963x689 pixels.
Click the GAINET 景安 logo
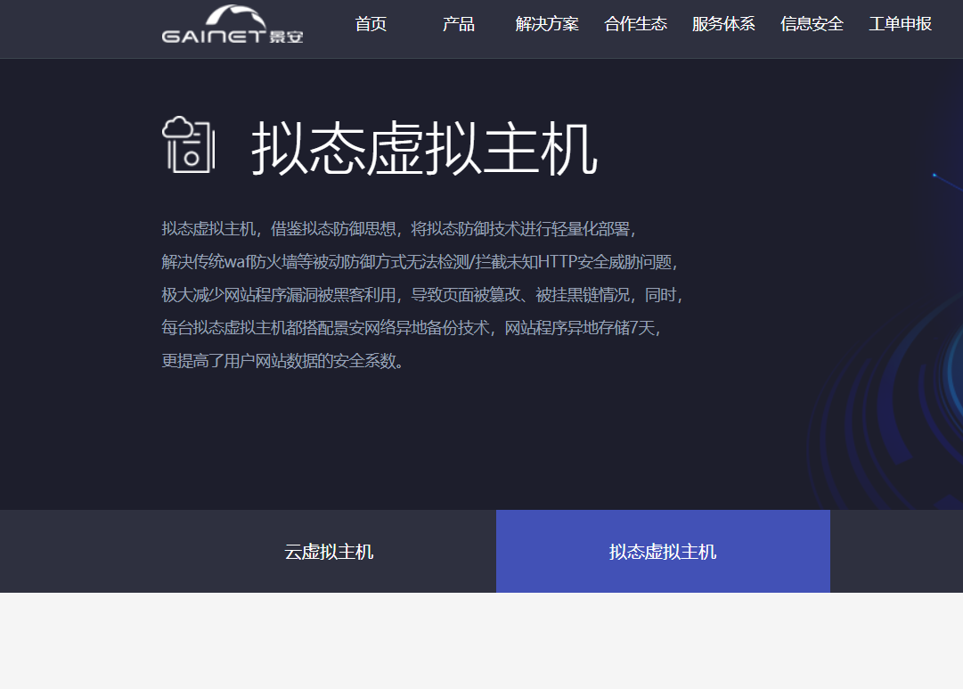click(233, 25)
